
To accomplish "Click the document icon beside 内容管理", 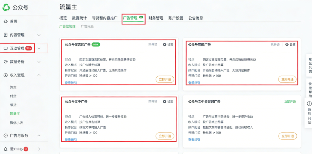I will click(x=6, y=35).
